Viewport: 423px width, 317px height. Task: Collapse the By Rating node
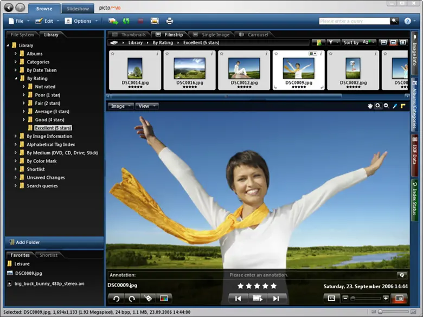(16, 79)
